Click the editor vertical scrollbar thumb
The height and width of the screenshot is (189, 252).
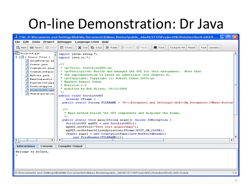(x=236, y=85)
